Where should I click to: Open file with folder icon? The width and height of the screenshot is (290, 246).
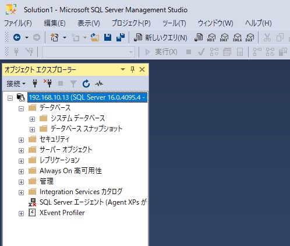[94, 37]
